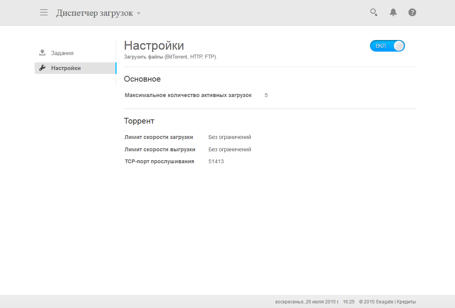This screenshot has height=308, width=455.
Task: Edit the max active downloads value 5
Action: (266, 95)
